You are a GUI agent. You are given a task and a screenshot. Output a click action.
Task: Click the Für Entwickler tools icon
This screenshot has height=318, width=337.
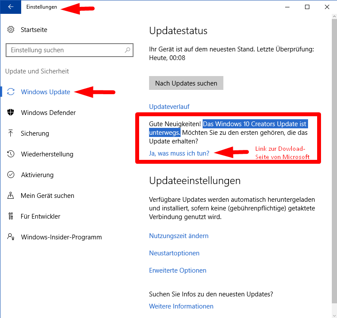tap(10, 216)
